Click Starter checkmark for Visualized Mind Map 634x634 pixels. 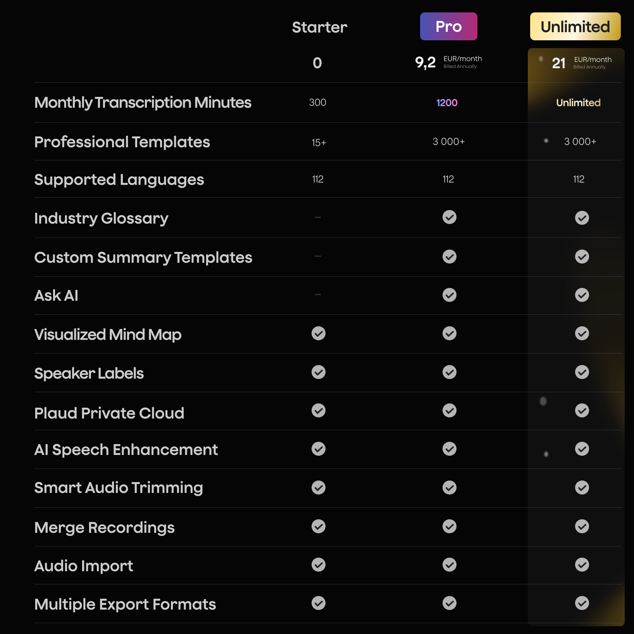point(318,333)
